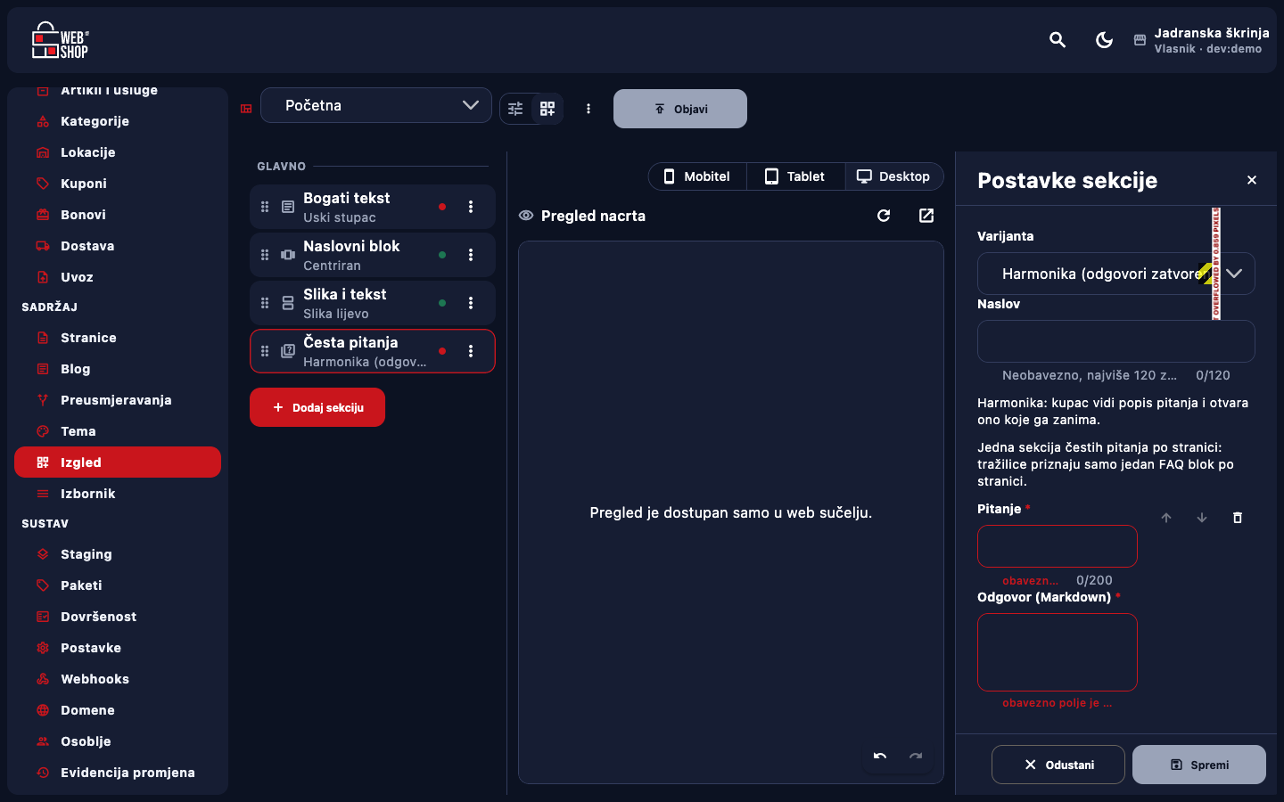Select the section grid view icon

pos(547,109)
